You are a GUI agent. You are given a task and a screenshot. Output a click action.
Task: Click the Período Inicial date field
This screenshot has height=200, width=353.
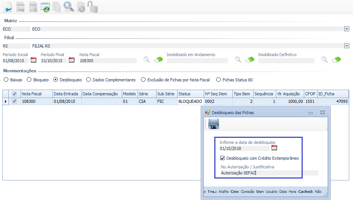(15, 61)
